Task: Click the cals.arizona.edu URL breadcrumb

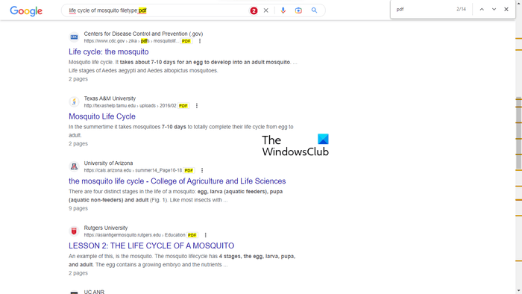Action: (133, 170)
